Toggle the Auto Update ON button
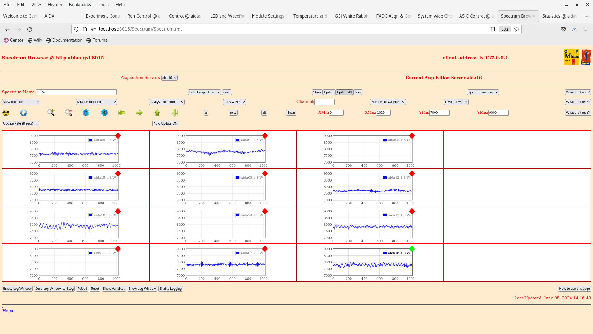 point(165,124)
